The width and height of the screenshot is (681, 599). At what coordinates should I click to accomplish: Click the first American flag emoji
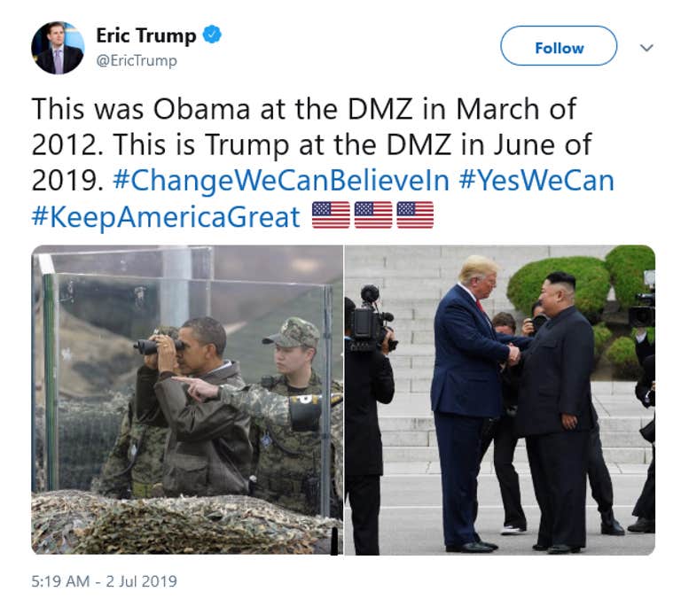(331, 214)
